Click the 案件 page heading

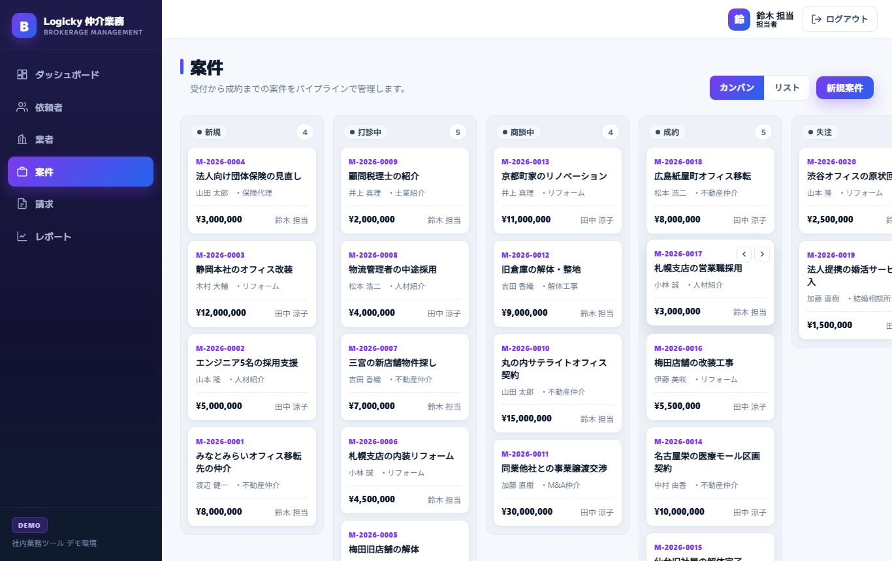pyautogui.click(x=207, y=67)
